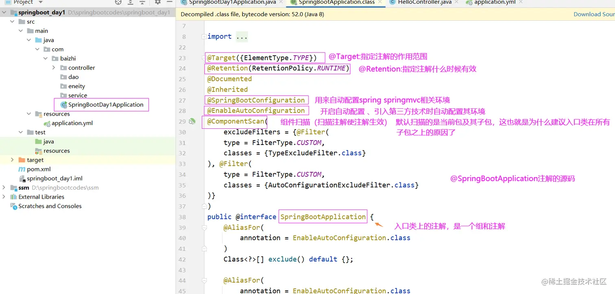Click the Spring bean gutter icon at line 29
The image size is (615, 294).
(192, 121)
